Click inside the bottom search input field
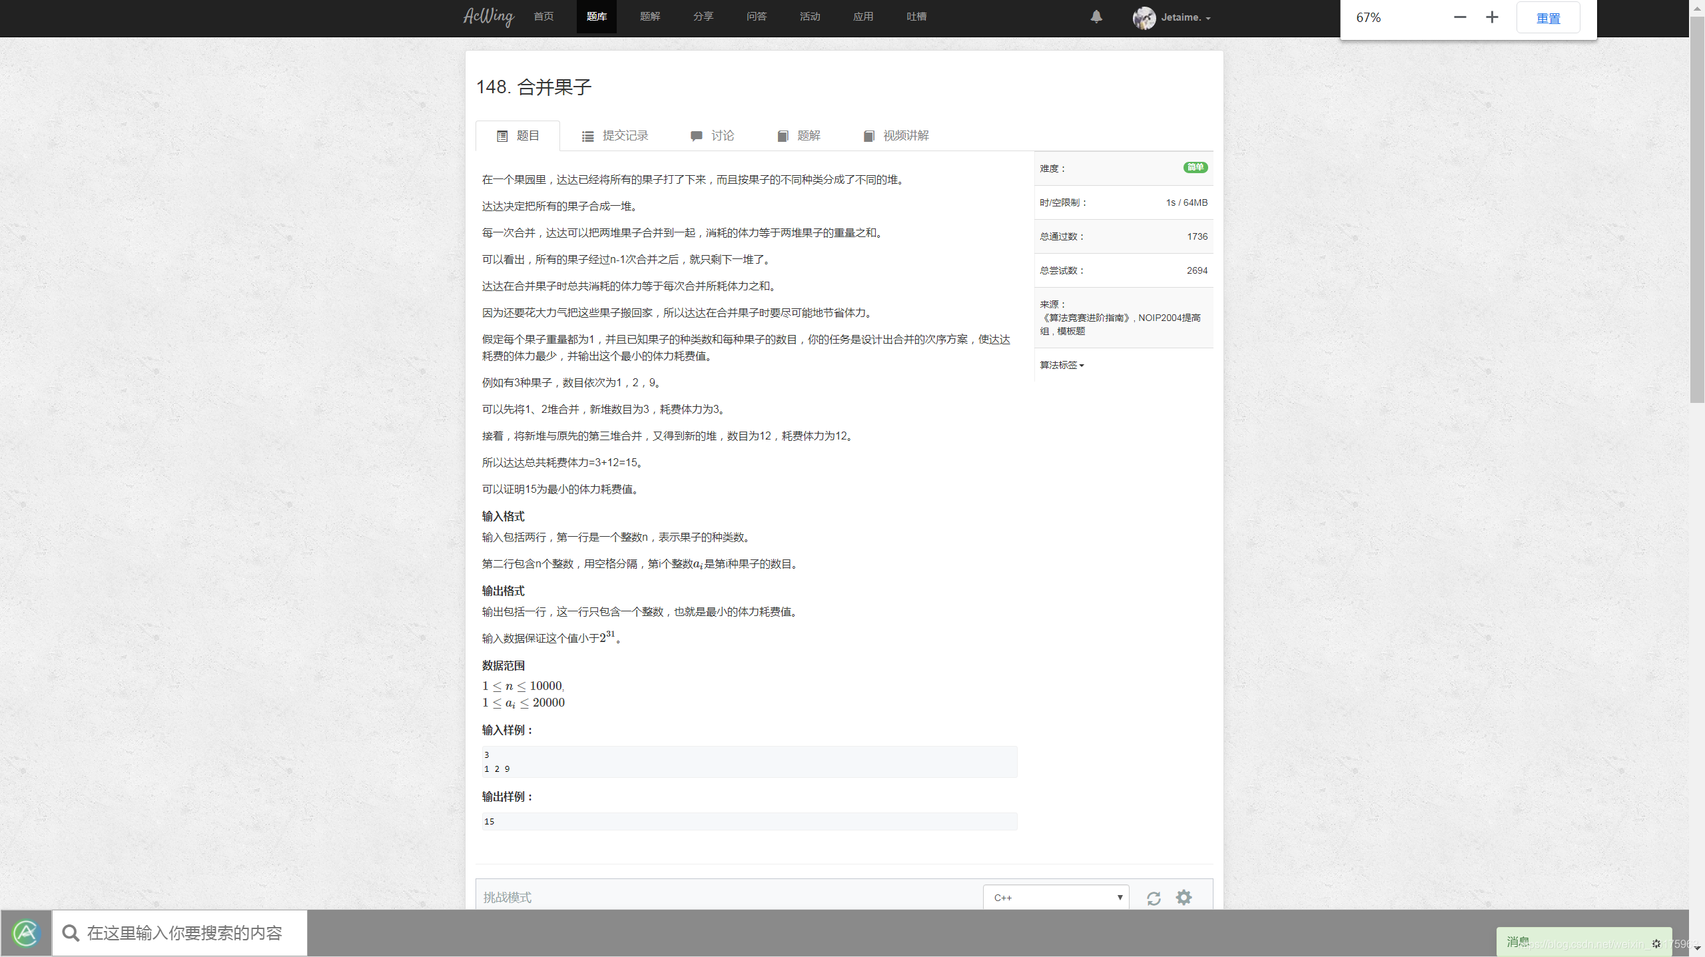Screen dimensions: 1705x957 coord(186,932)
